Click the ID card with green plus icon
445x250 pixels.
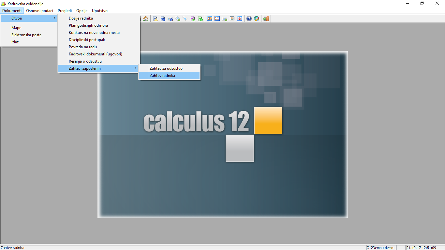[225, 19]
